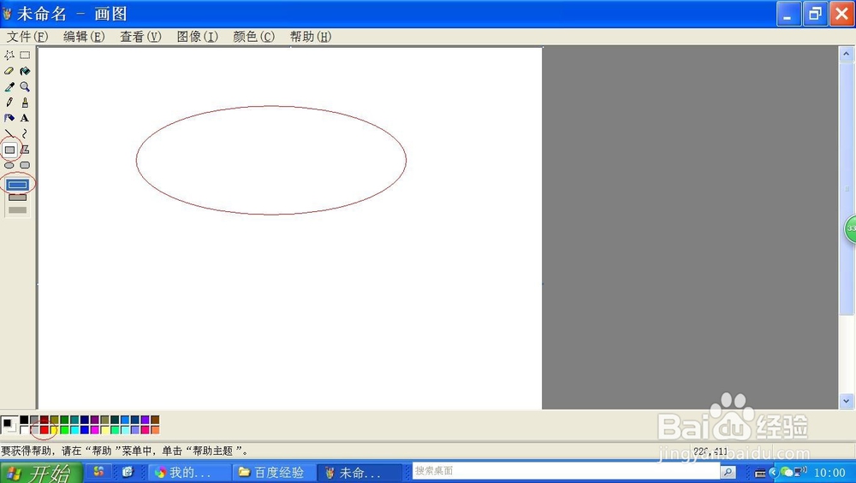Open the 查看(V) menu
The height and width of the screenshot is (483, 856).
coord(141,37)
